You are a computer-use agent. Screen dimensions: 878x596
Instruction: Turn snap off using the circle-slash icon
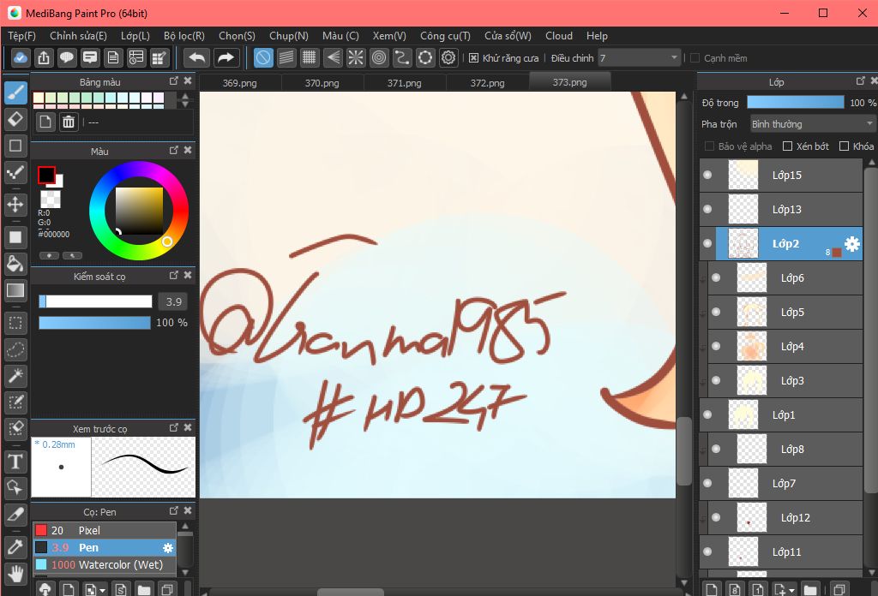(263, 57)
